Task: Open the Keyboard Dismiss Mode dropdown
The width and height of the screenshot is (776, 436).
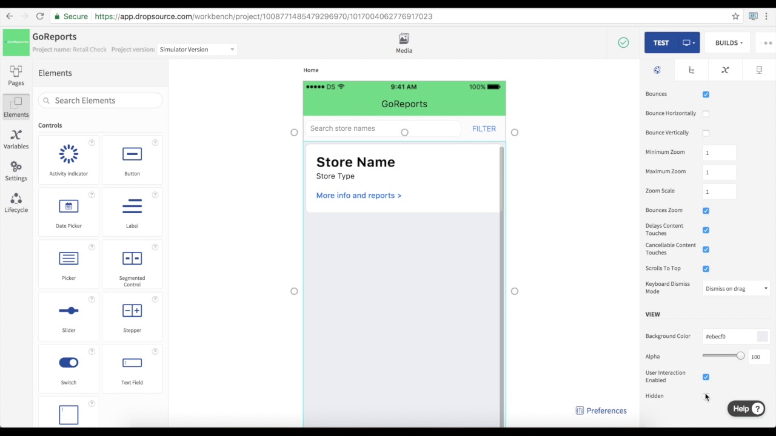Action: point(736,289)
